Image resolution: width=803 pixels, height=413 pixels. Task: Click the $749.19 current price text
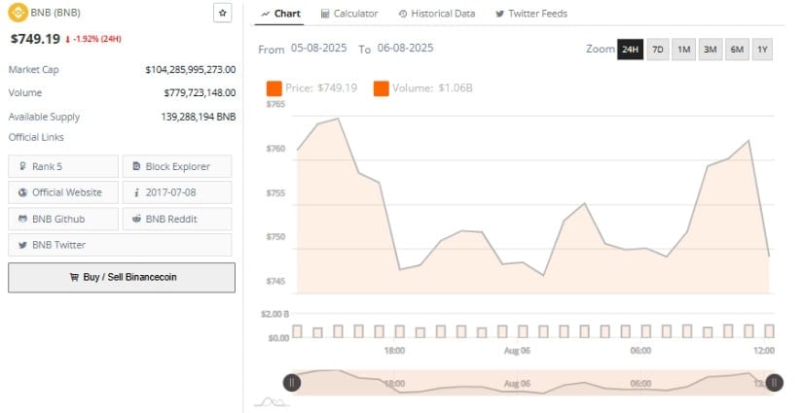(x=35, y=39)
